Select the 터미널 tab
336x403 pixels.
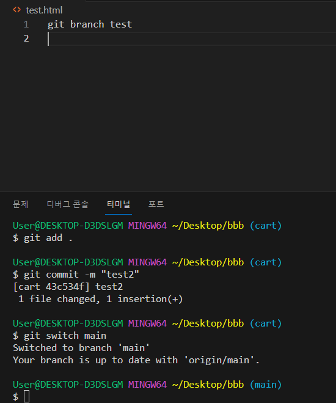(x=119, y=204)
